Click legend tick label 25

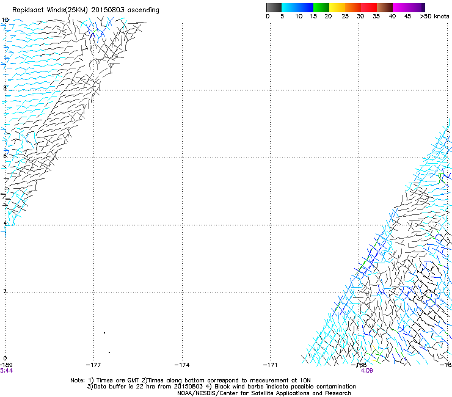[345, 16]
